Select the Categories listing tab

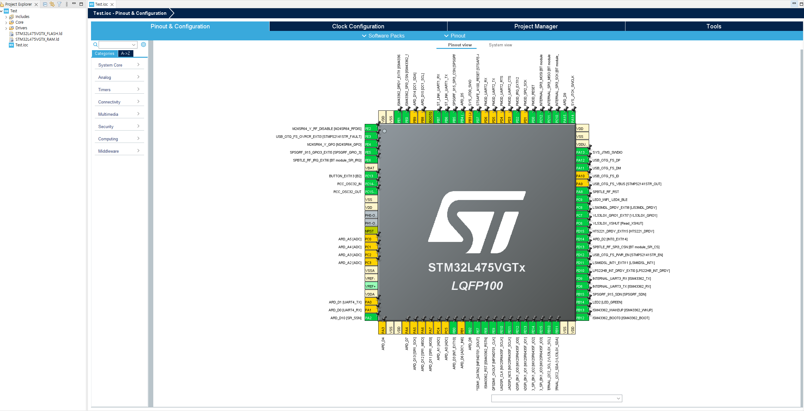pyautogui.click(x=105, y=54)
